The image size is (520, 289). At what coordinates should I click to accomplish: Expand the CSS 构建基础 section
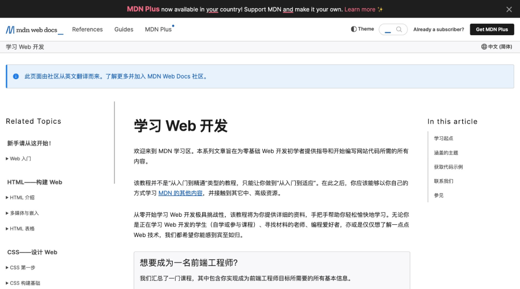[x=23, y=283]
